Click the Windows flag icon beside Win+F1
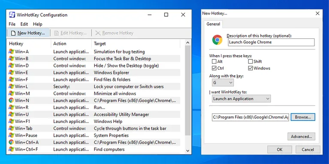Image resolution: width=329 pixels, height=164 pixels. coord(11,121)
